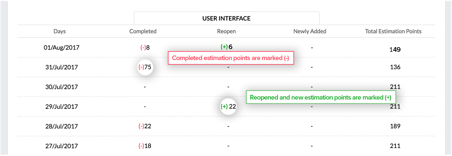Select the 01/Aug/2017 date row
This screenshot has height=156, width=452.
click(226, 47)
